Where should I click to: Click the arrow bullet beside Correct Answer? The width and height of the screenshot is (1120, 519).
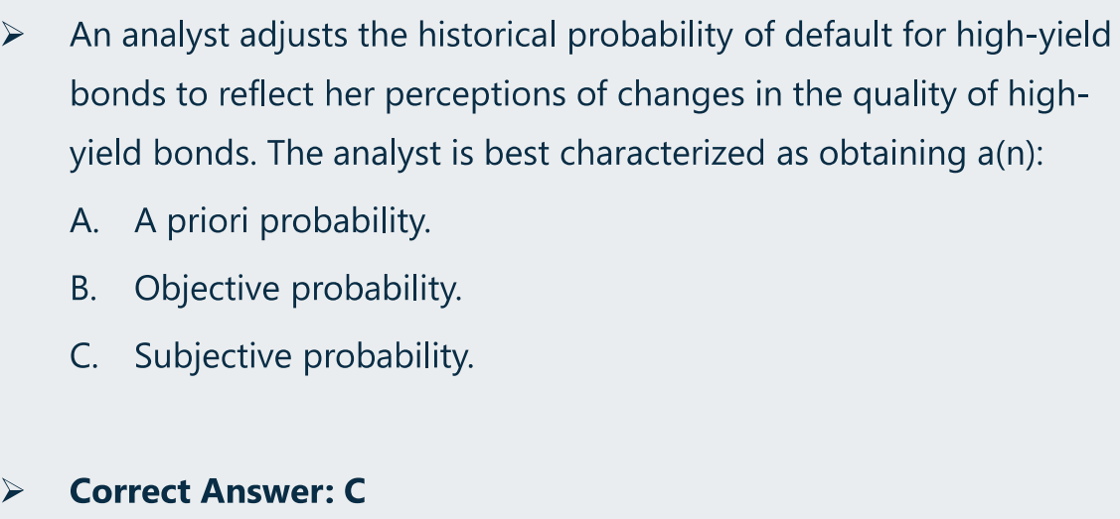tap(12, 490)
